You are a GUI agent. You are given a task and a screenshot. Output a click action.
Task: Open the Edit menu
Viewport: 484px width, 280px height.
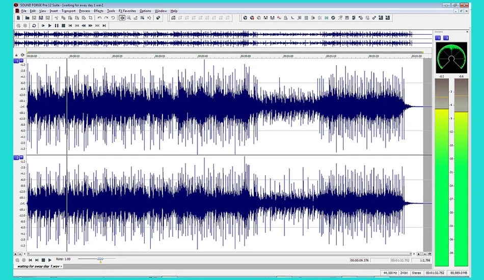pos(33,11)
